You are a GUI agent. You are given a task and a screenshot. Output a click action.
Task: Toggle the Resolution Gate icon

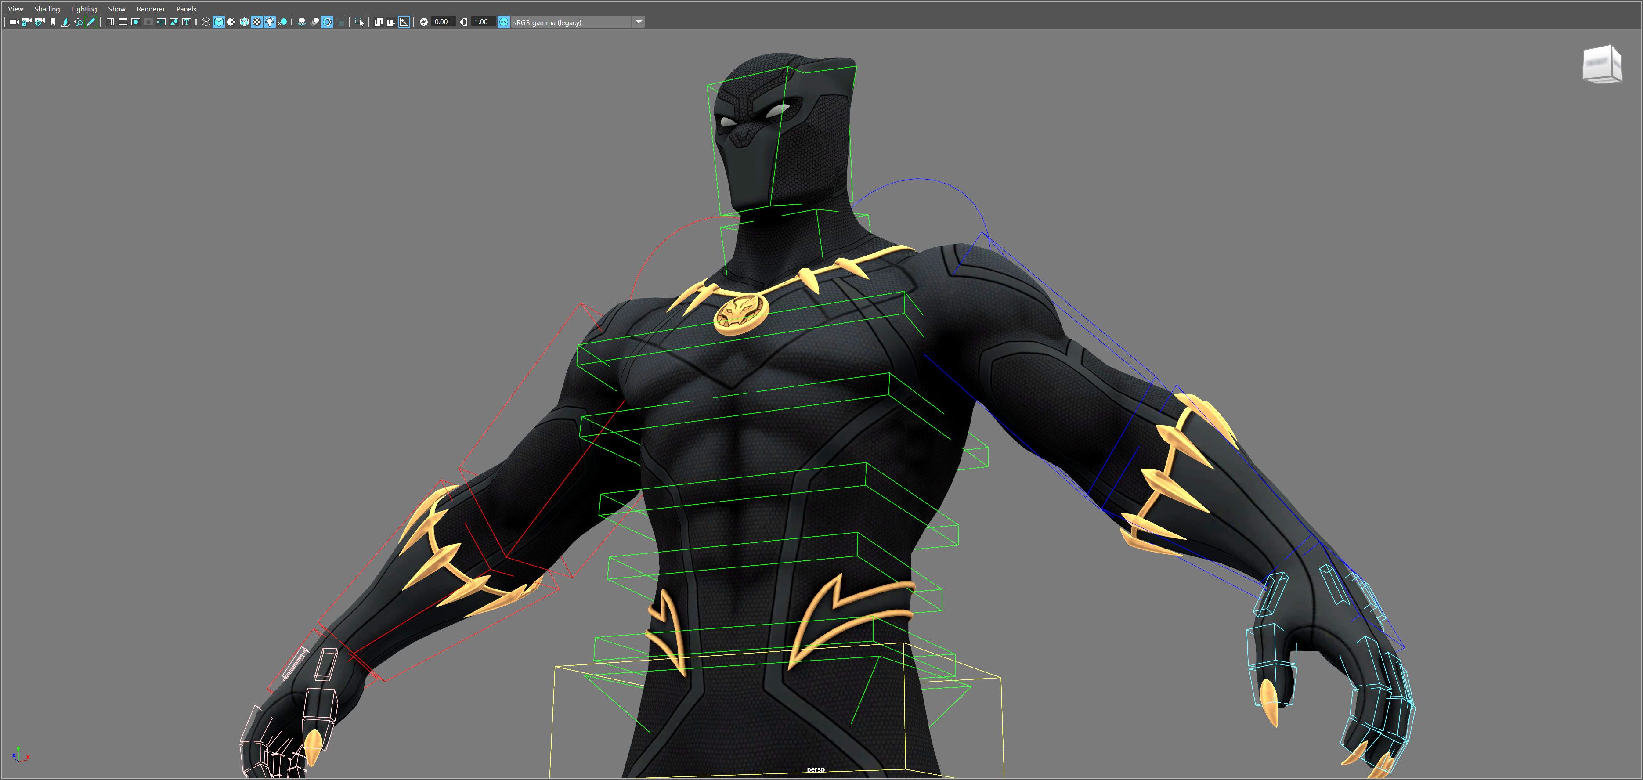pyautogui.click(x=136, y=22)
